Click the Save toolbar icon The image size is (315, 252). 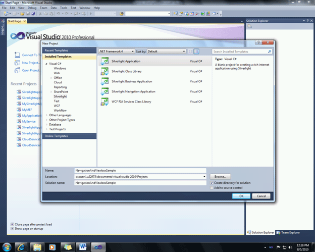click(28, 14)
